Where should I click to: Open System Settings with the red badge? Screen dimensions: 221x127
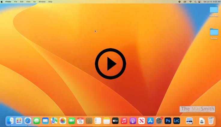(x=159, y=121)
